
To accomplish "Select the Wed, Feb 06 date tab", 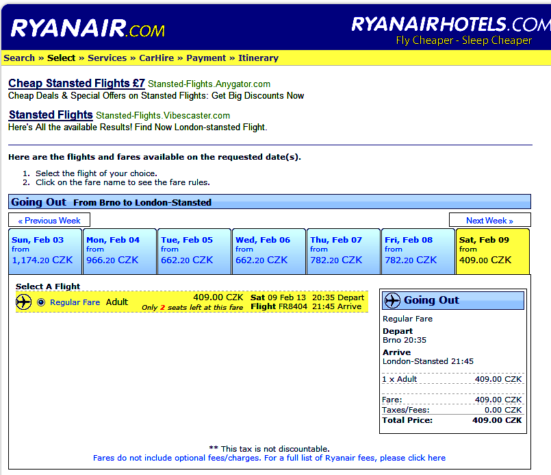I will [x=269, y=252].
